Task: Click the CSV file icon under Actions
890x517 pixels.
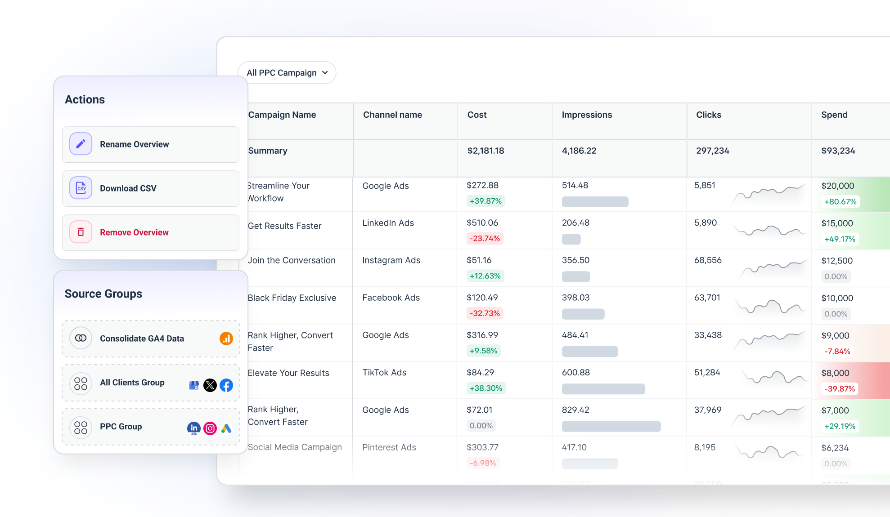Action: 81,188
